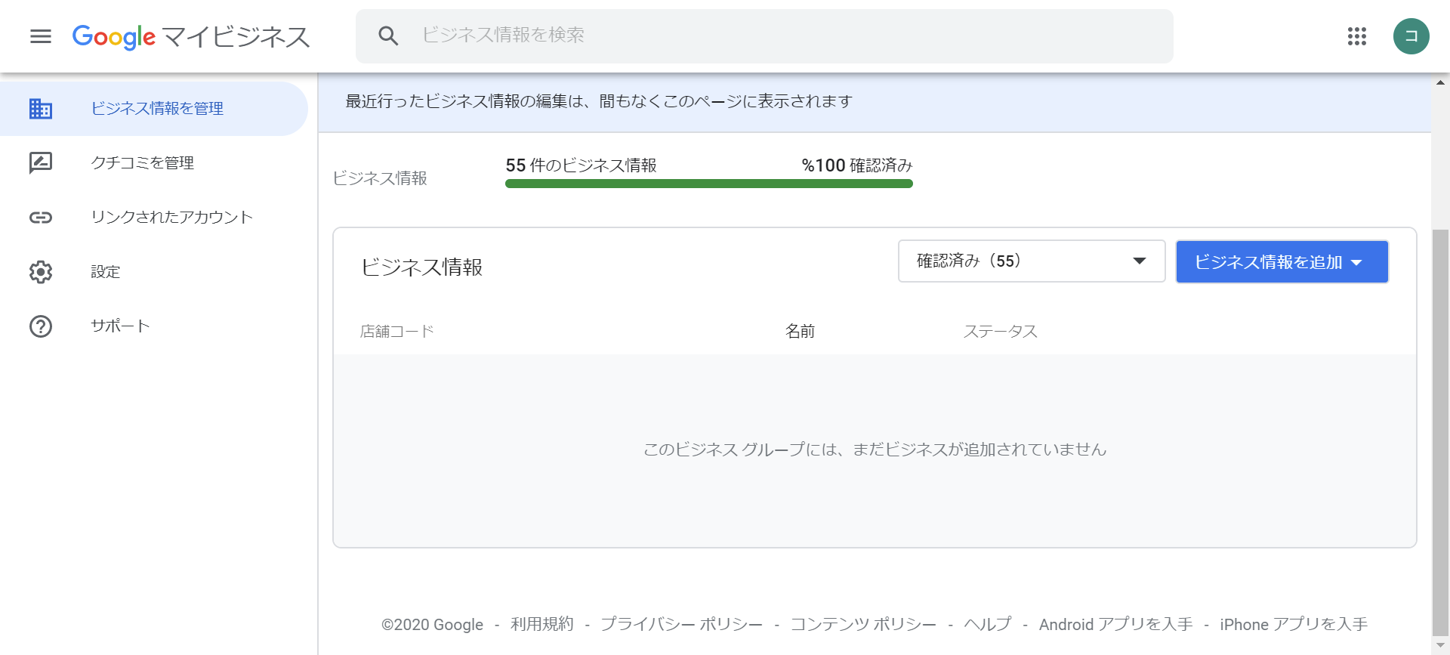1450x655 pixels.
Task: Click the search magnifier icon
Action: [x=388, y=36]
